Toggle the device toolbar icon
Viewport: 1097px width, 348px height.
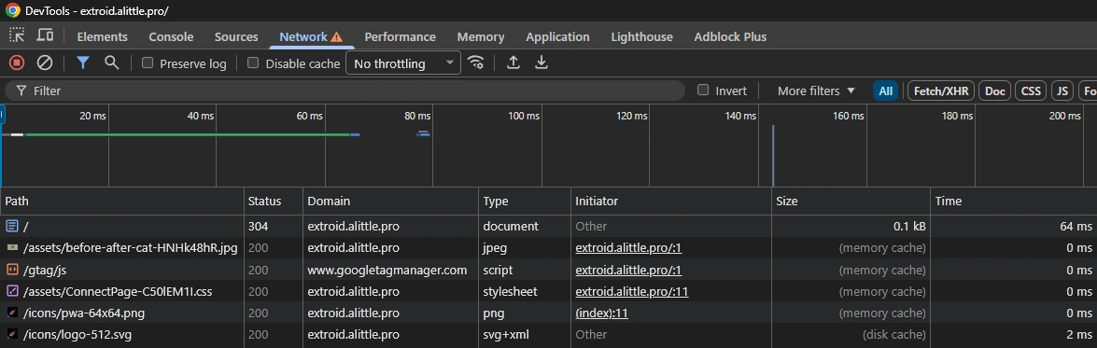click(x=45, y=35)
